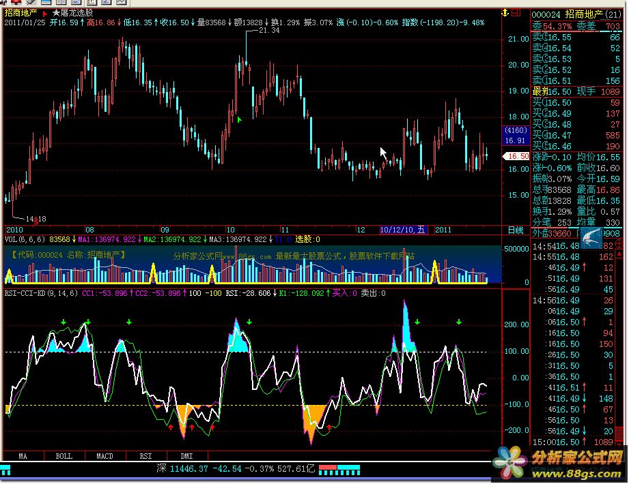Switch to the RSI indicator tab

145,455
